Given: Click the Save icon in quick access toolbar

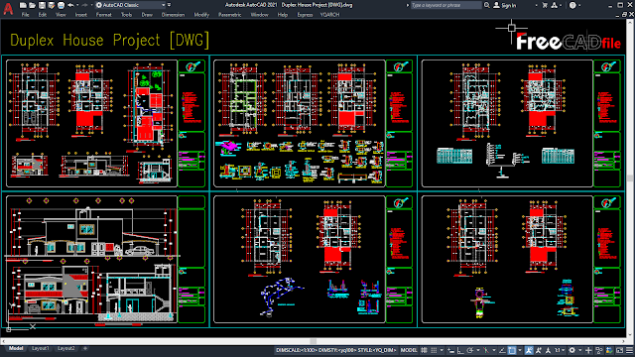Looking at the screenshot, I should coord(42,5).
